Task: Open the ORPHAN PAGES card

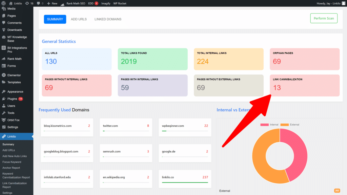Action: 305,59
